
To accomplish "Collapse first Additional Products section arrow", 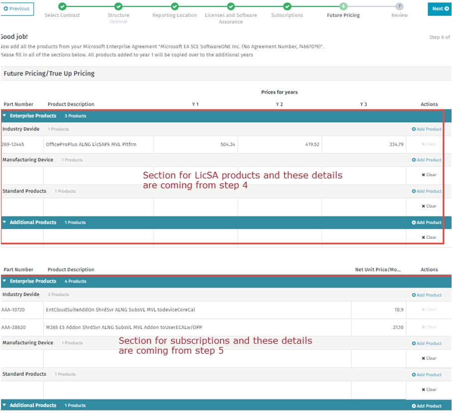I will [4, 222].
